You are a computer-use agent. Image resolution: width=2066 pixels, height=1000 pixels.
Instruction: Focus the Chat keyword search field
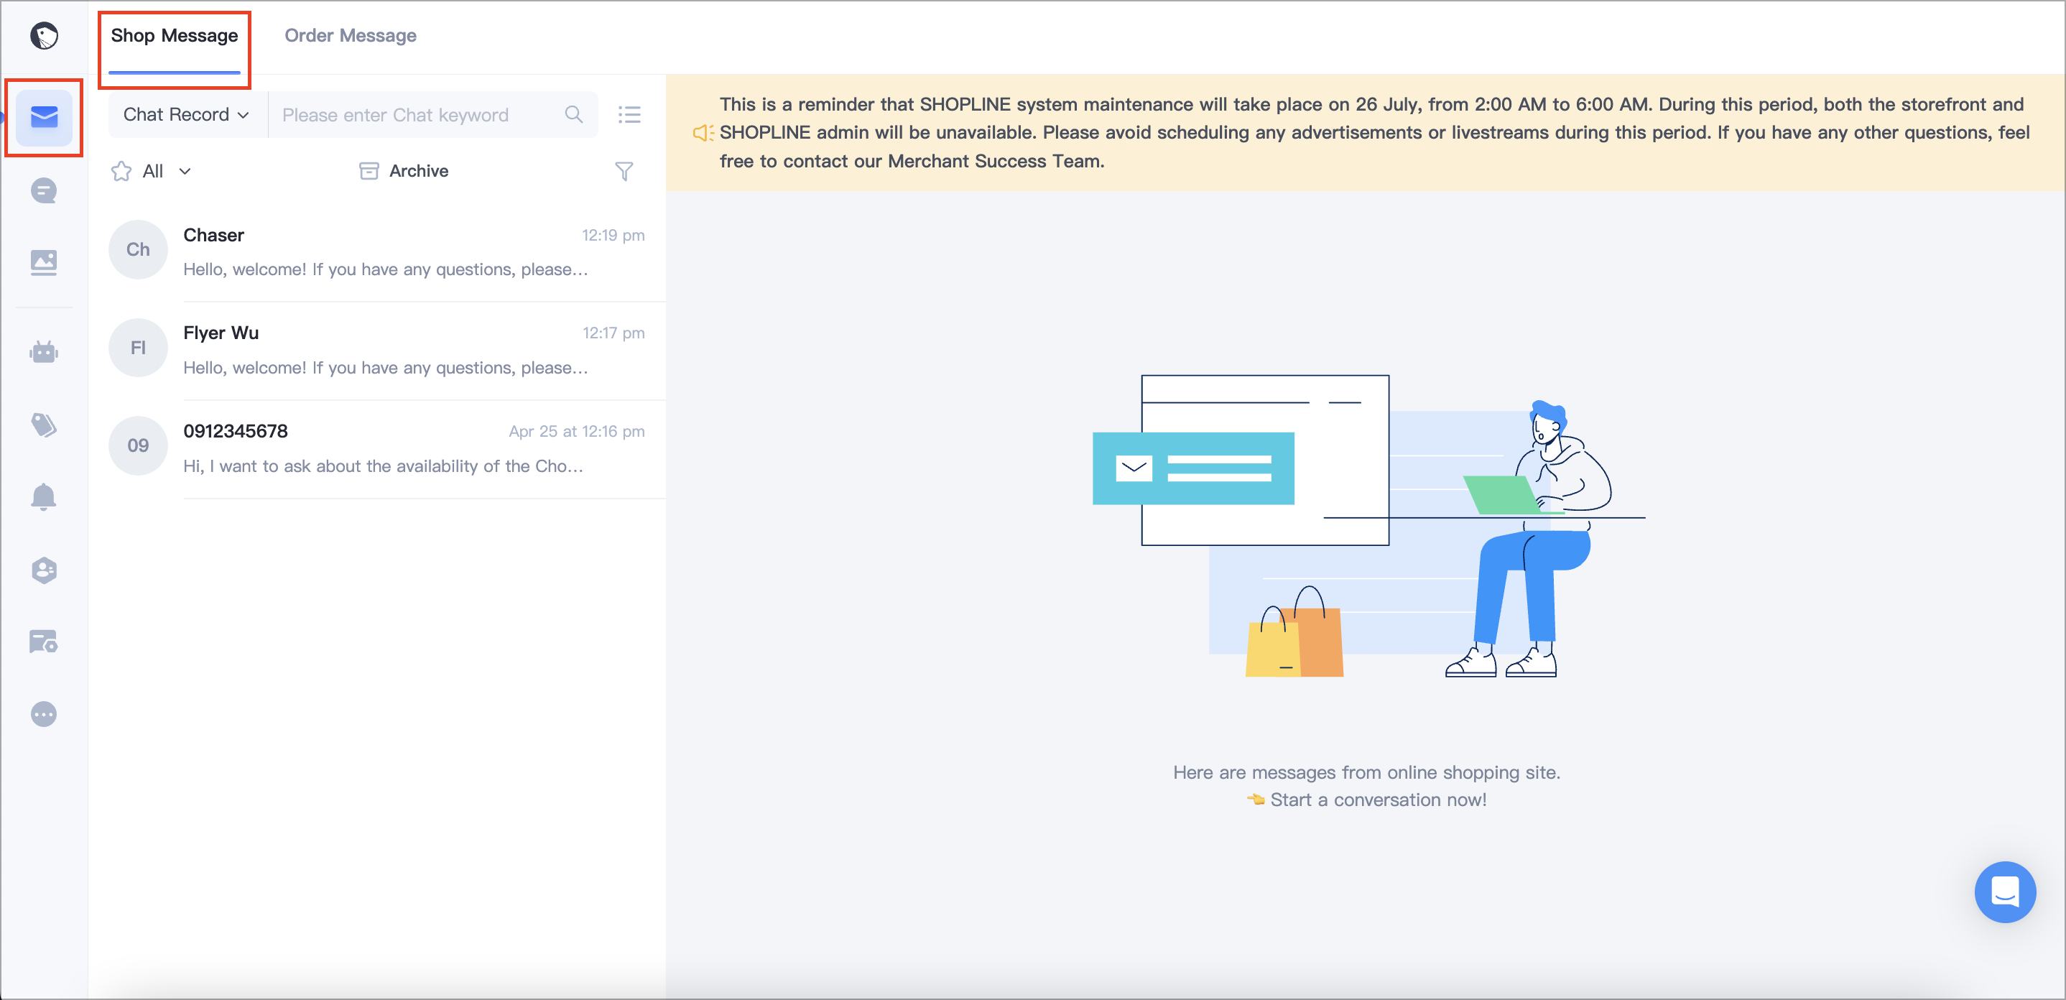coord(432,115)
